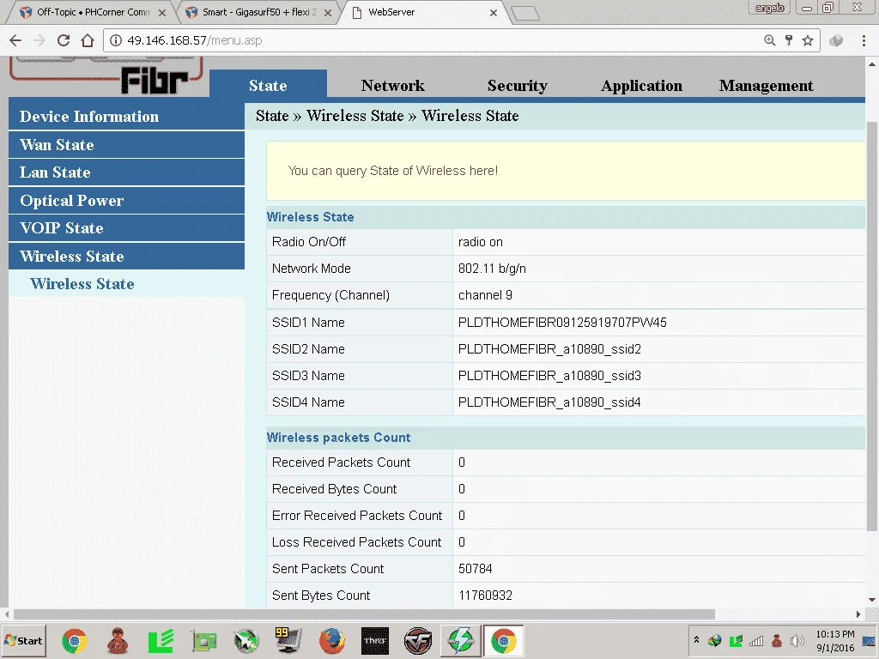The width and height of the screenshot is (879, 659).
Task: Open the Management top menu tab
Action: pyautogui.click(x=767, y=85)
